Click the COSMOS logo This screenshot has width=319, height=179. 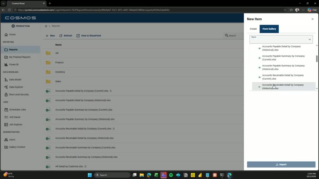[20, 18]
